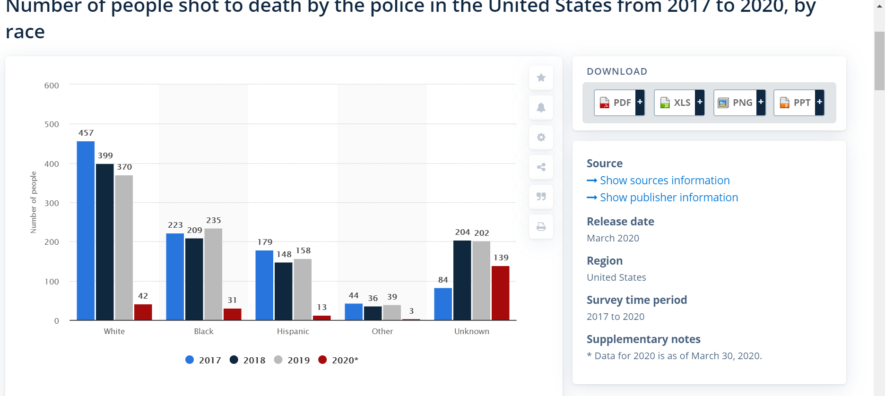The height and width of the screenshot is (396, 885).
Task: Expand XLS download plus options
Action: pyautogui.click(x=700, y=102)
